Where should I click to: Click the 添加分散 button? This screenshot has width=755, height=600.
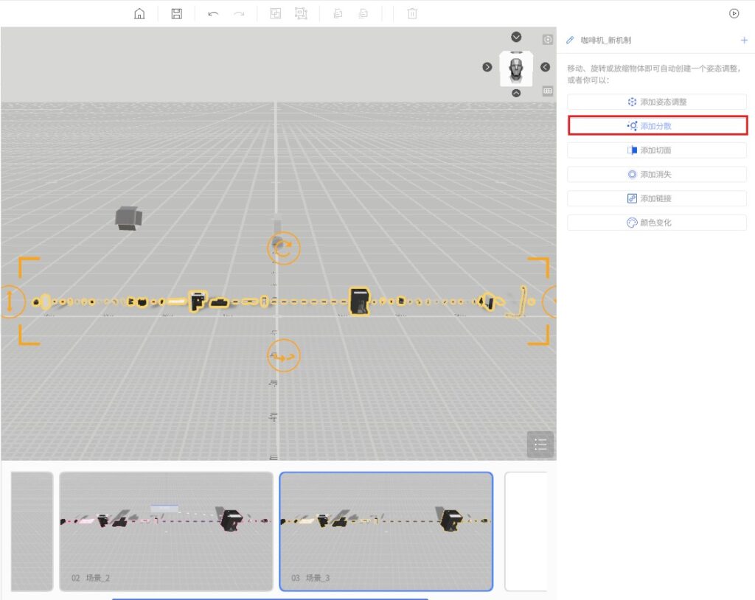(656, 126)
